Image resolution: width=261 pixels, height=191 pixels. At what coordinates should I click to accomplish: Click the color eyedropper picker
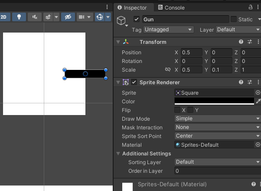pyautogui.click(x=258, y=101)
